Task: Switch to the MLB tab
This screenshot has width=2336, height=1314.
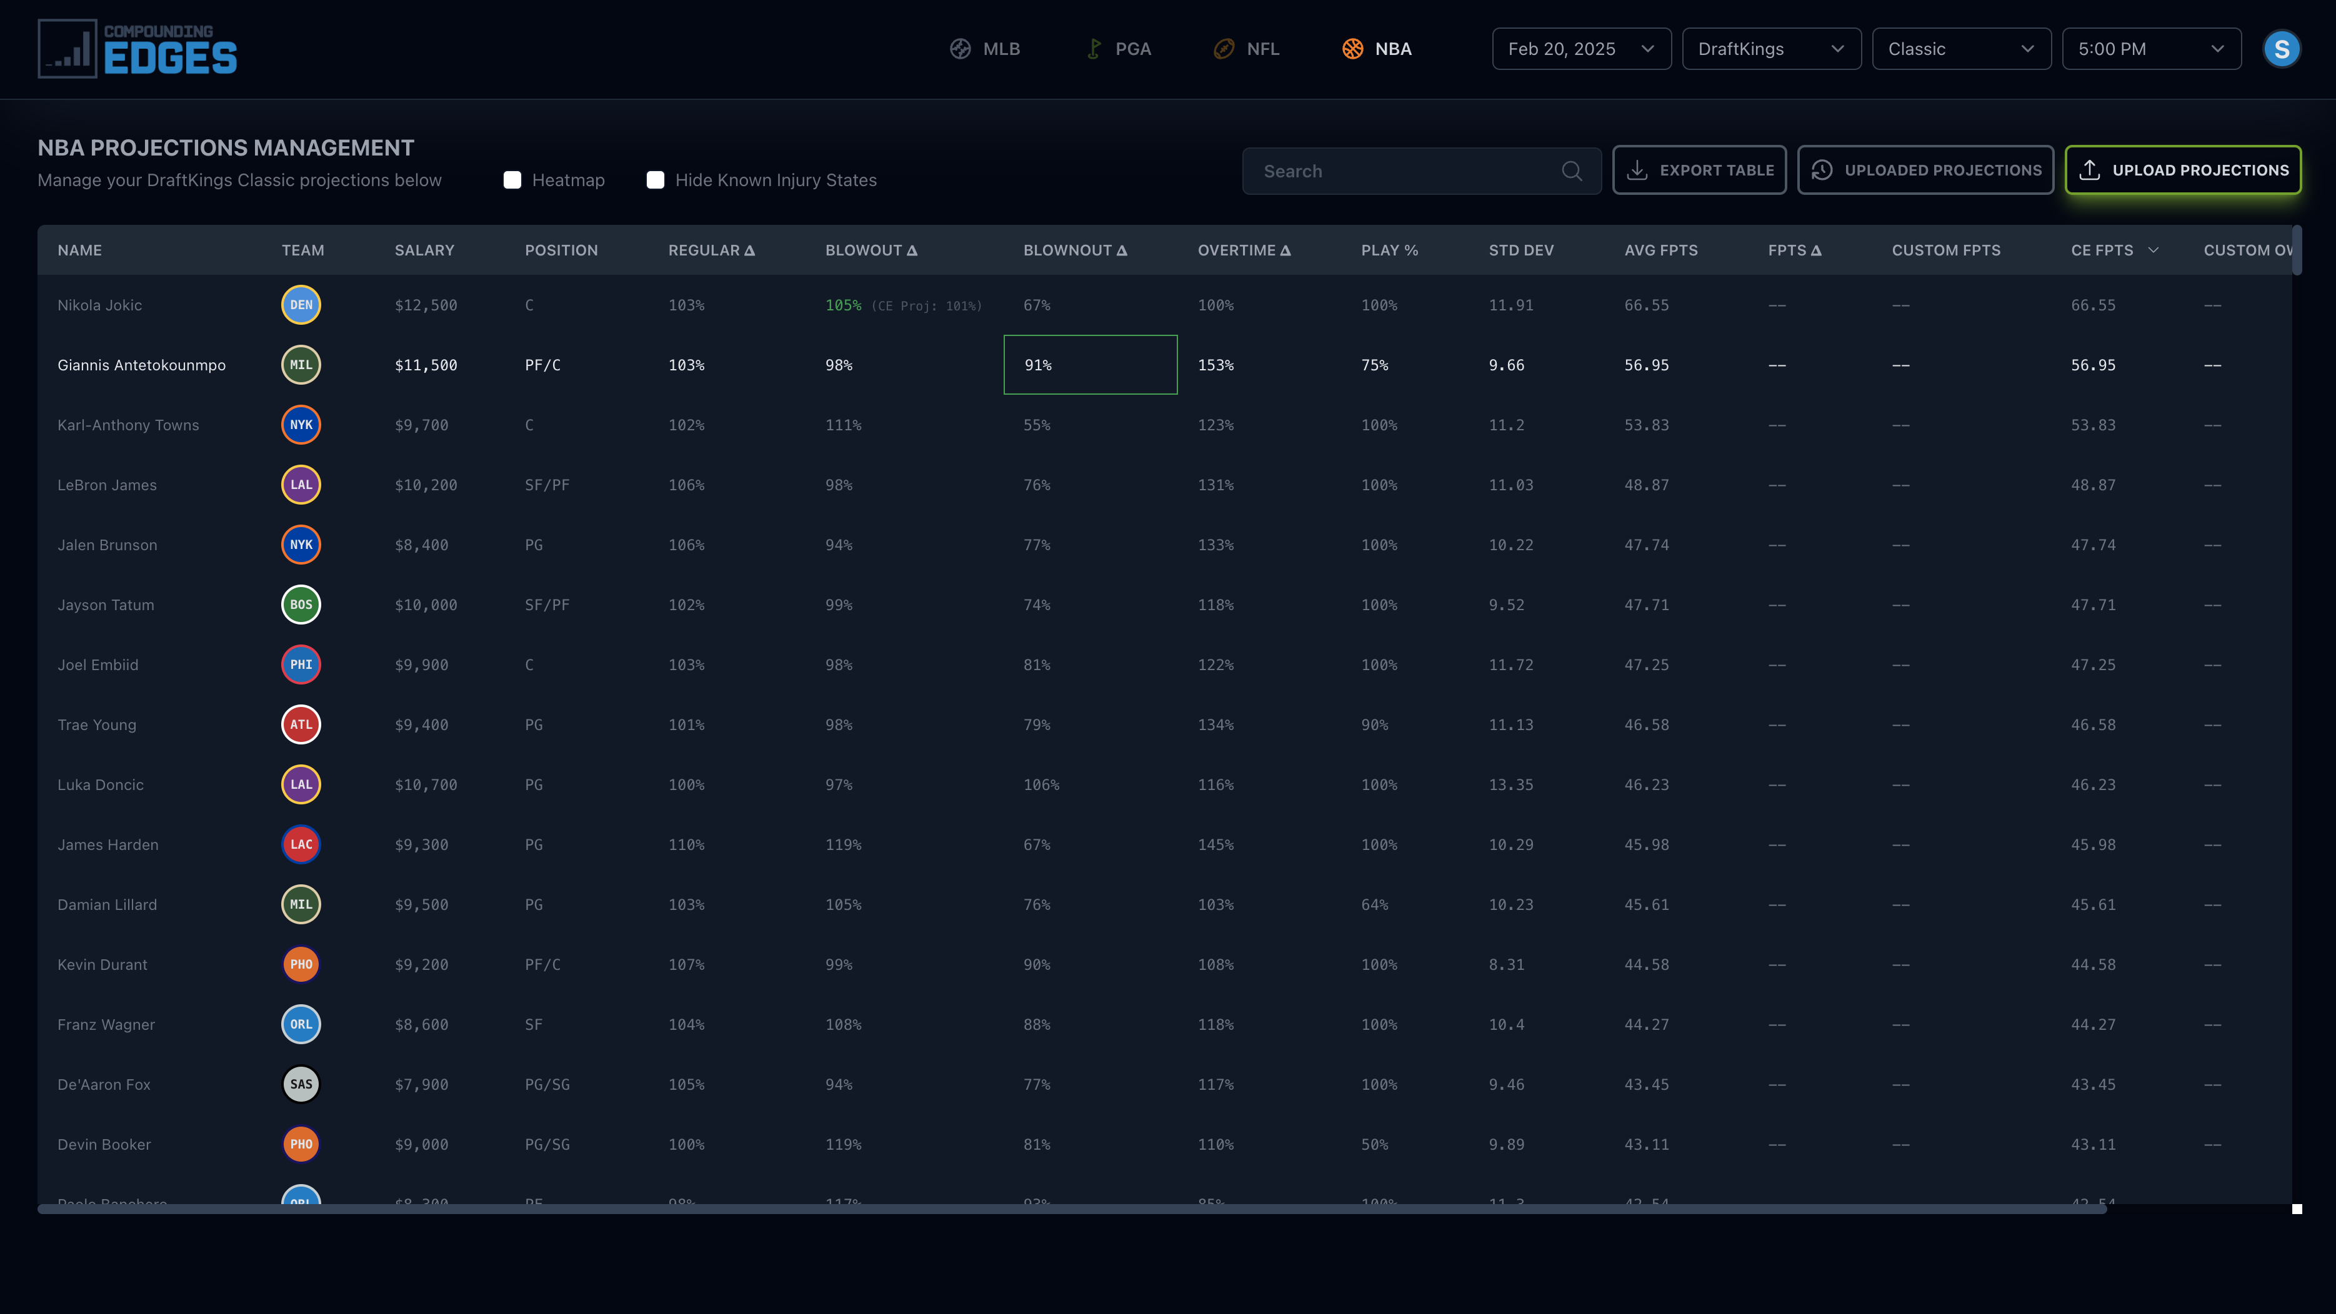Action: point(985,49)
